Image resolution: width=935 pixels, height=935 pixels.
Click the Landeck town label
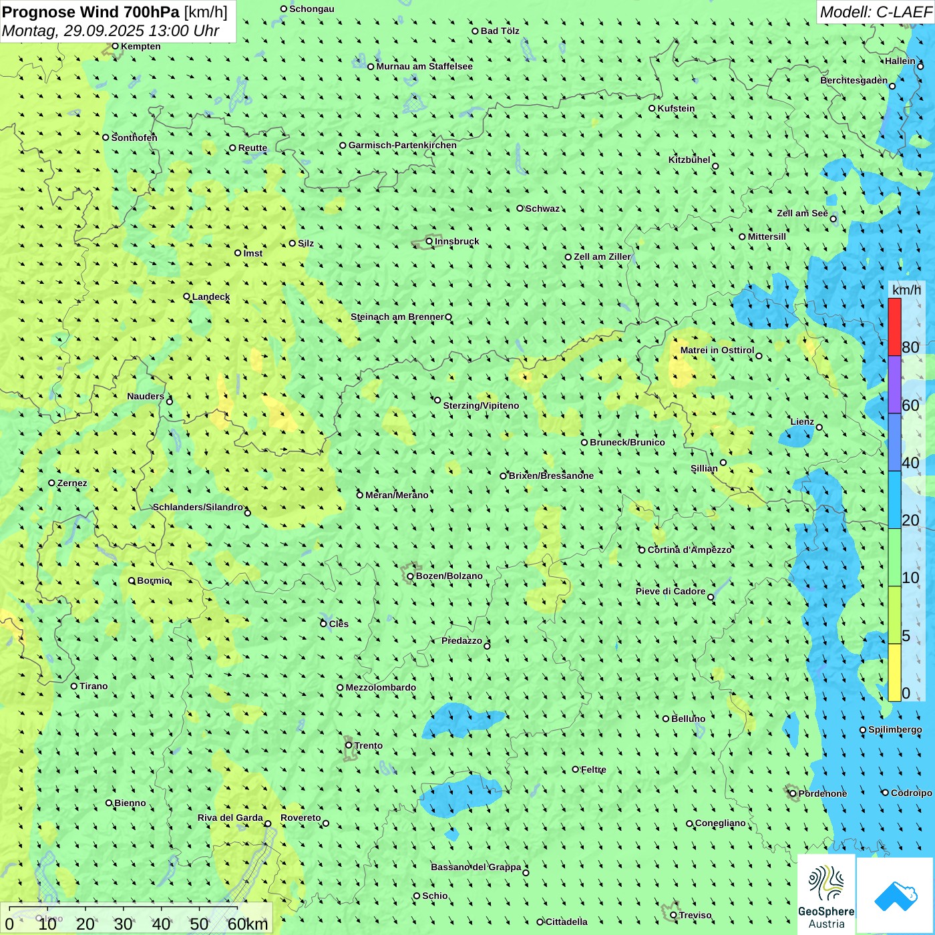coord(211,297)
